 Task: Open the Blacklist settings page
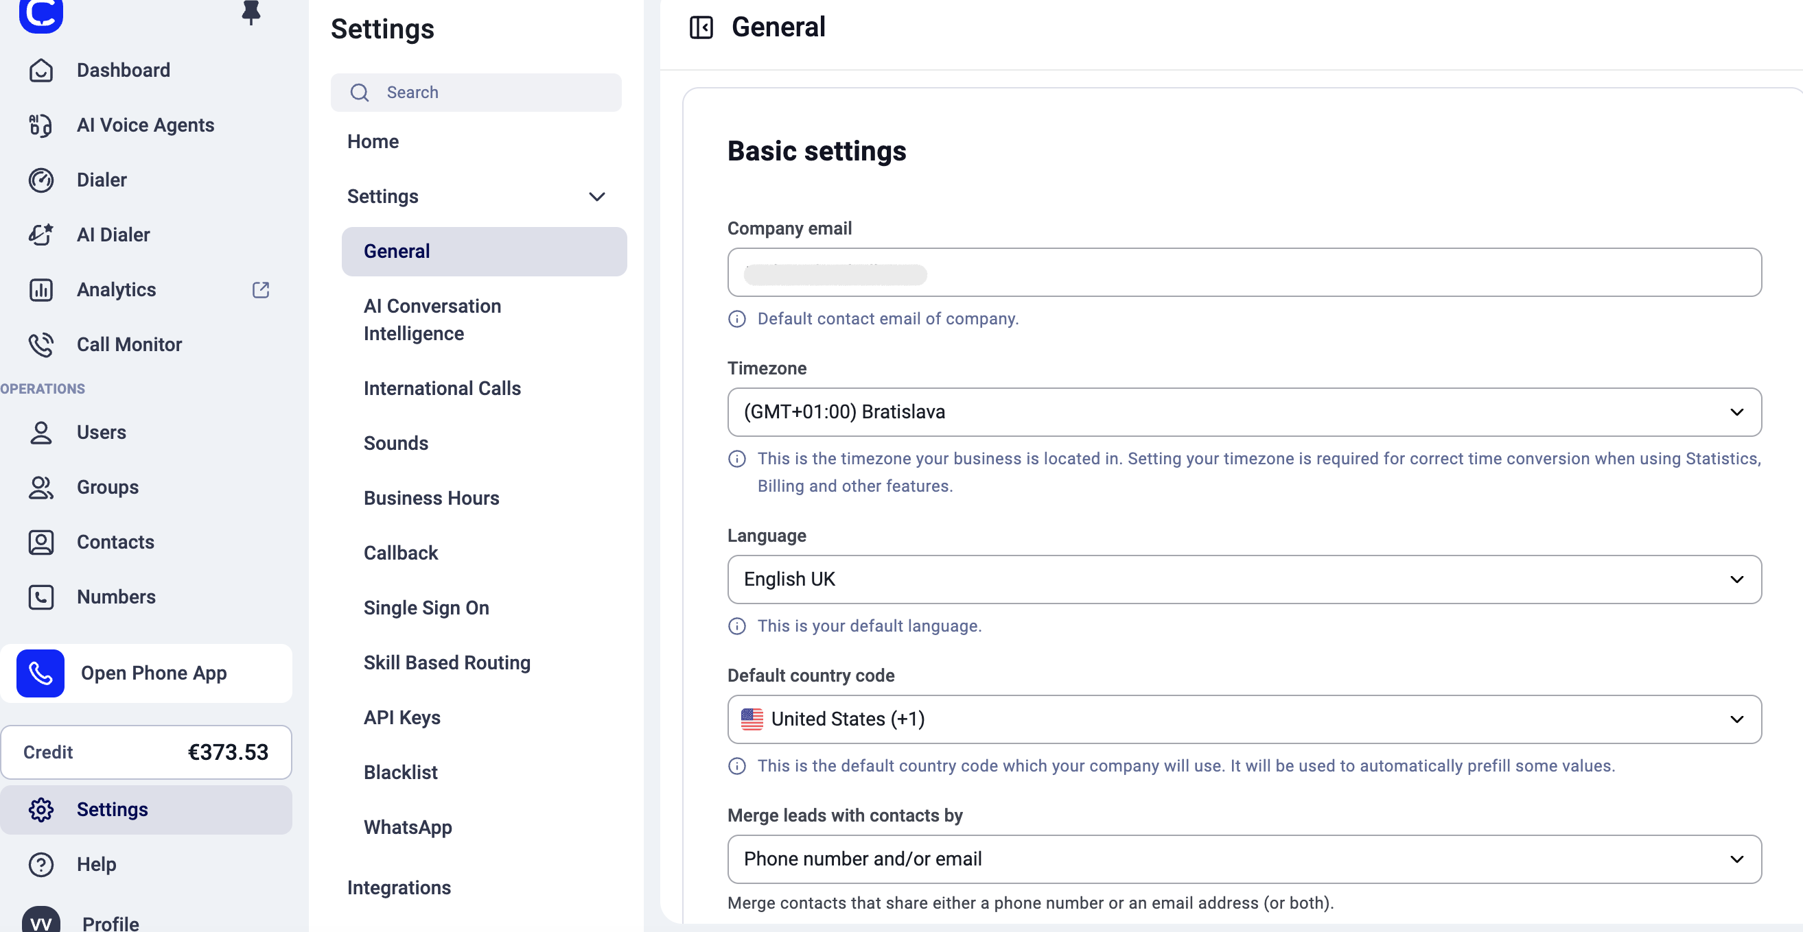[484, 773]
